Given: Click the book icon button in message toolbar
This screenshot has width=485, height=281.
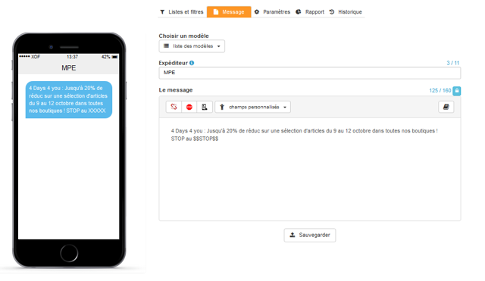Looking at the screenshot, I should (x=446, y=107).
